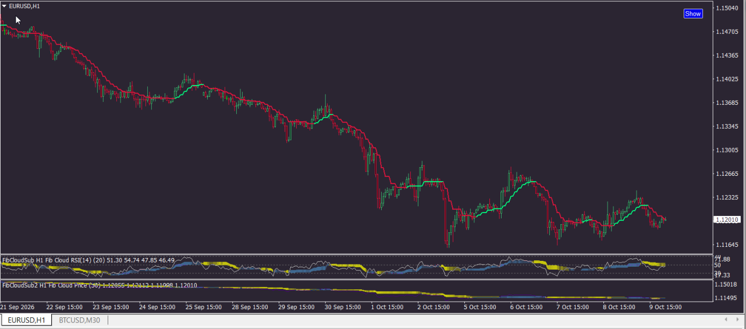Click the 22 Sep 15:00 time label
746x329 pixels.
tap(64, 307)
